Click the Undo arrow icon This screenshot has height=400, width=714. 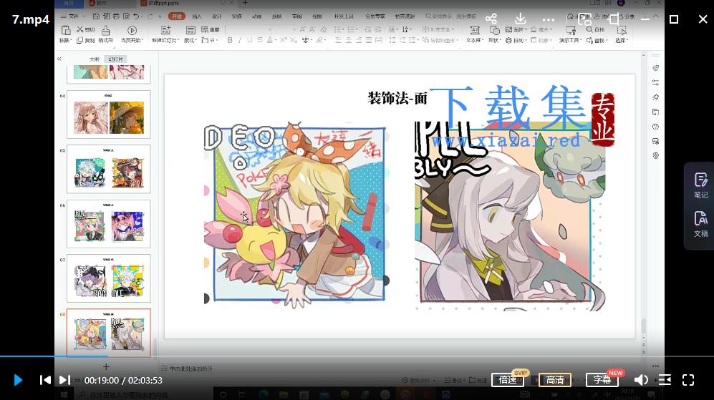click(x=136, y=16)
